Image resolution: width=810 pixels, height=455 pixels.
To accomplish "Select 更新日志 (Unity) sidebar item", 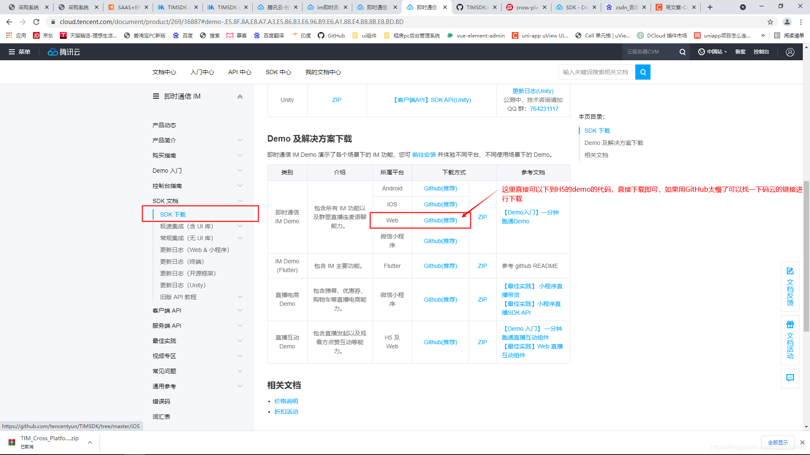I will click(183, 285).
